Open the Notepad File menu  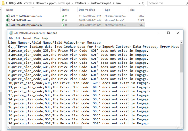(11, 38)
